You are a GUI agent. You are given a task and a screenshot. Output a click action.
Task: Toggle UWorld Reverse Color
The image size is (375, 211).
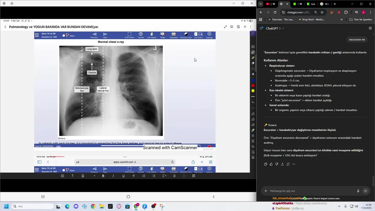pyautogui.click(x=186, y=35)
